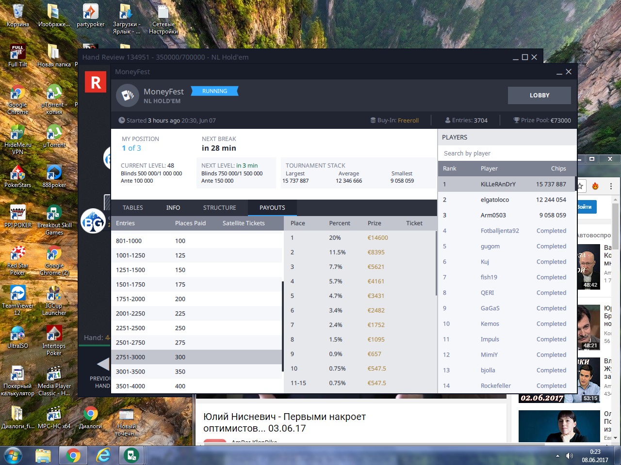Click the €14600 first place prize
This screenshot has width=621, height=465.
377,238
